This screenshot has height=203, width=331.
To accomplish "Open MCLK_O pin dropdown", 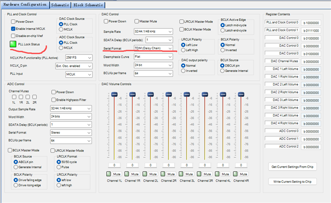I will click(74, 66).
